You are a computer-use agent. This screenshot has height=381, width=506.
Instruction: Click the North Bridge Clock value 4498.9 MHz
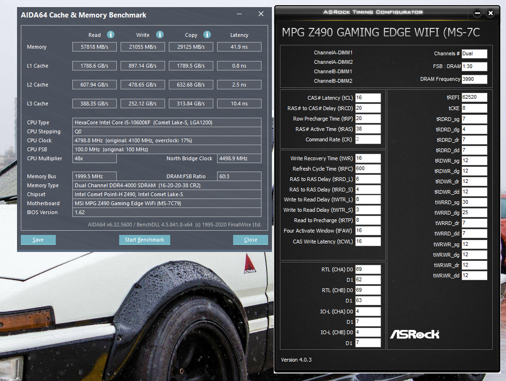[239, 158]
